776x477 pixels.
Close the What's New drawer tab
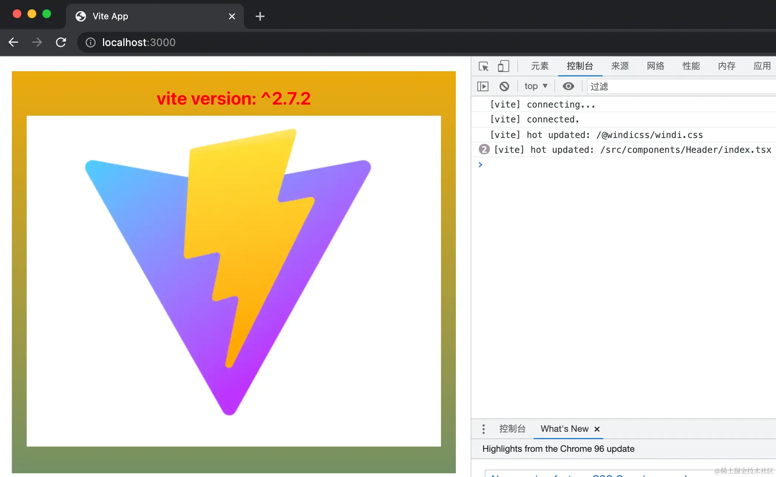[x=597, y=429]
